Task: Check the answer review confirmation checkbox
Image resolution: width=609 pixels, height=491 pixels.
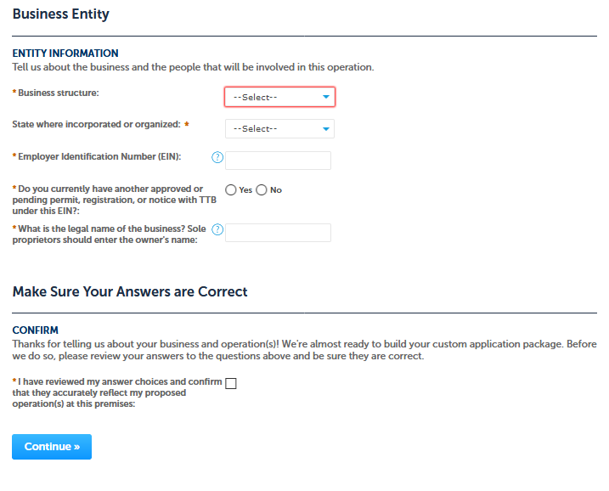Action: coord(231,383)
